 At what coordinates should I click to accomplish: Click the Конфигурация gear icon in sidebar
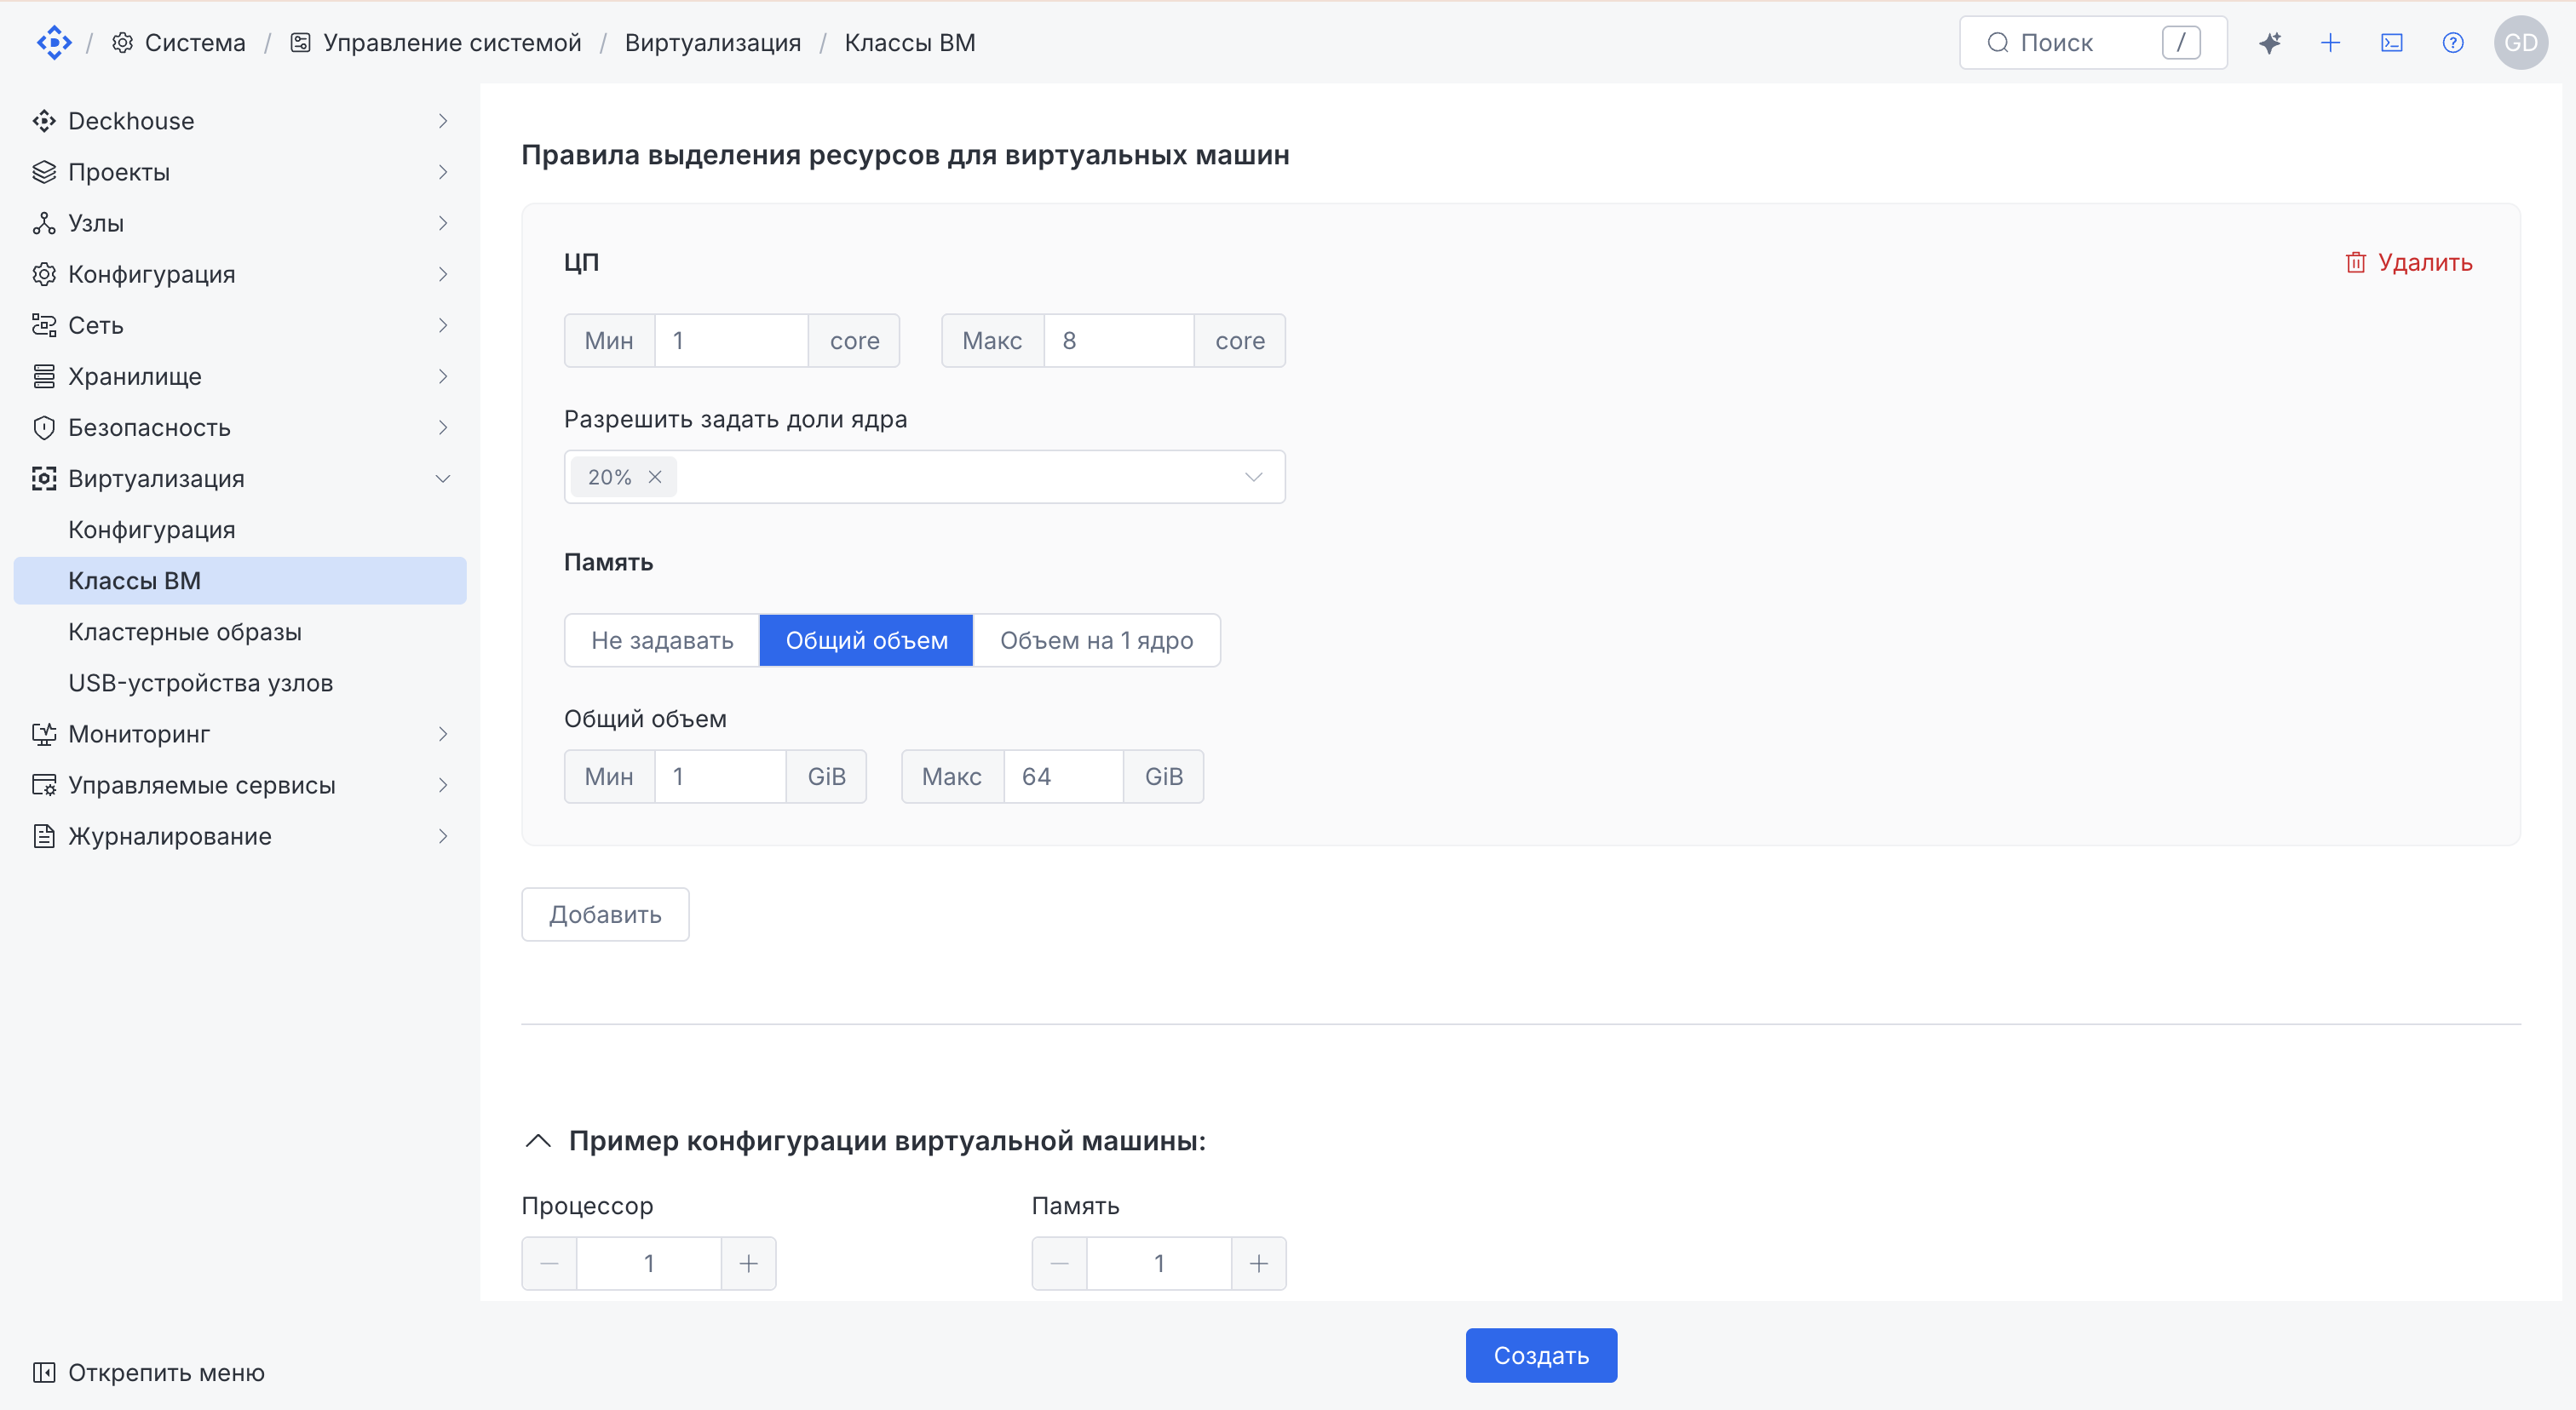44,274
